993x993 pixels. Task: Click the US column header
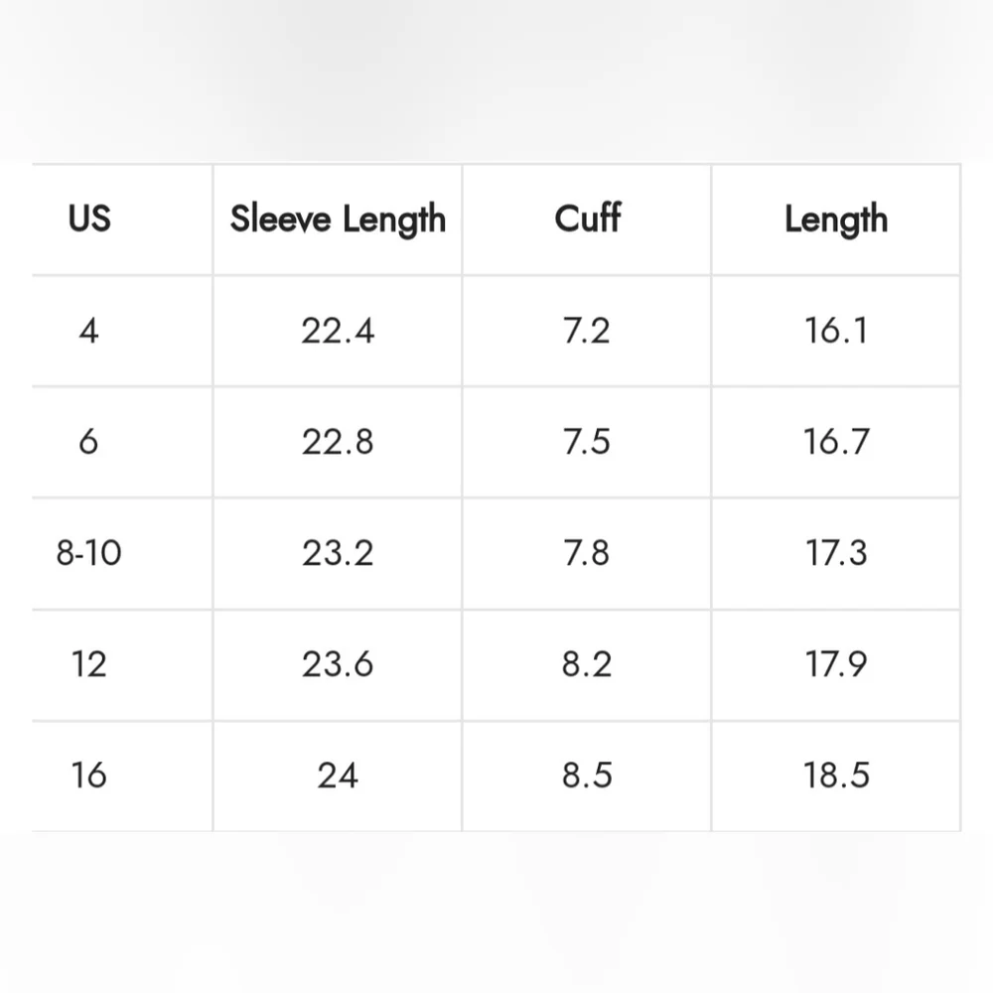pyautogui.click(x=89, y=218)
